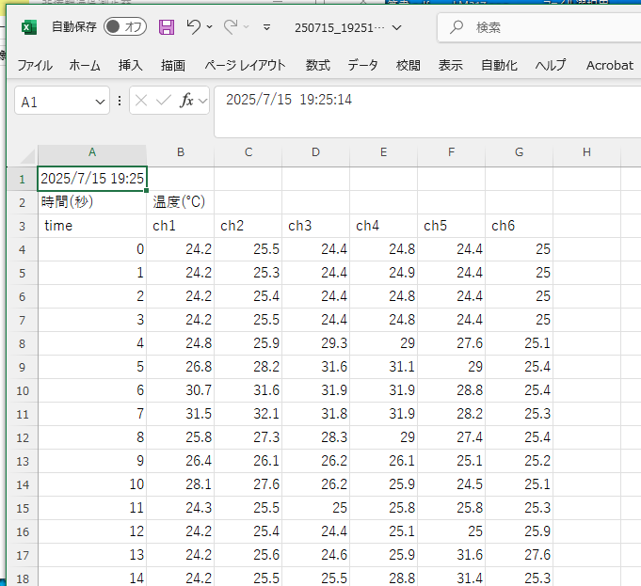Open the Undo history dropdown arrow
Image resolution: width=641 pixels, height=586 pixels.
pyautogui.click(x=209, y=27)
